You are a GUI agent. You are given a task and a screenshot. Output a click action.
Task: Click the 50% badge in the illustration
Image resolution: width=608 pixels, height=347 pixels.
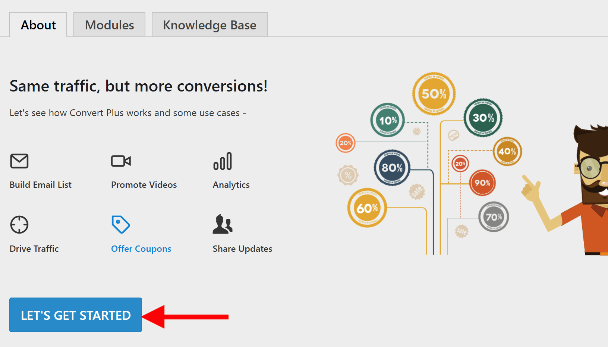point(434,93)
